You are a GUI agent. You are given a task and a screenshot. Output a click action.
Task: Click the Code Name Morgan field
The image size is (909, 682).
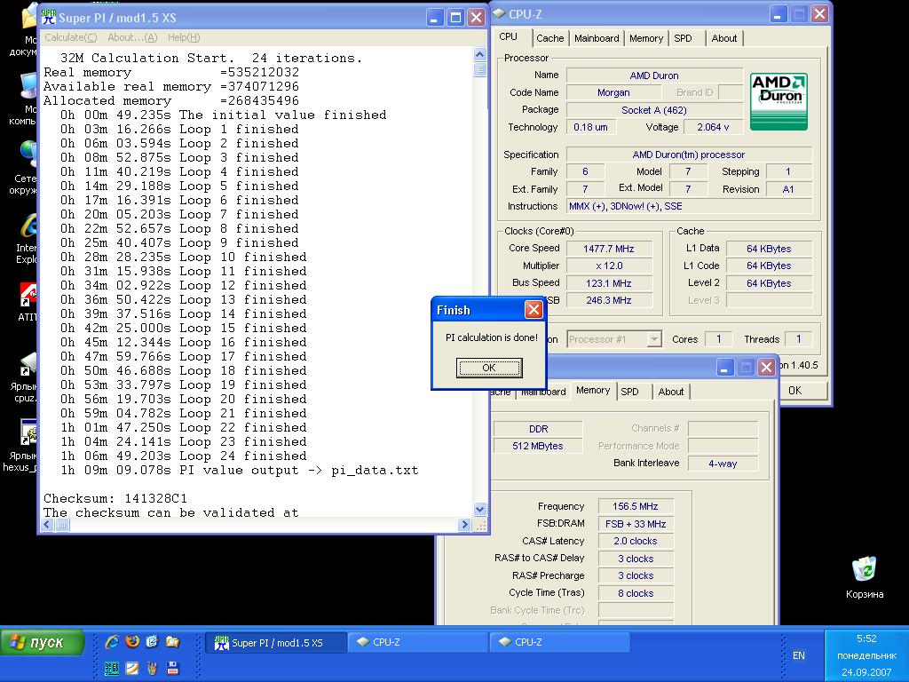coord(613,92)
